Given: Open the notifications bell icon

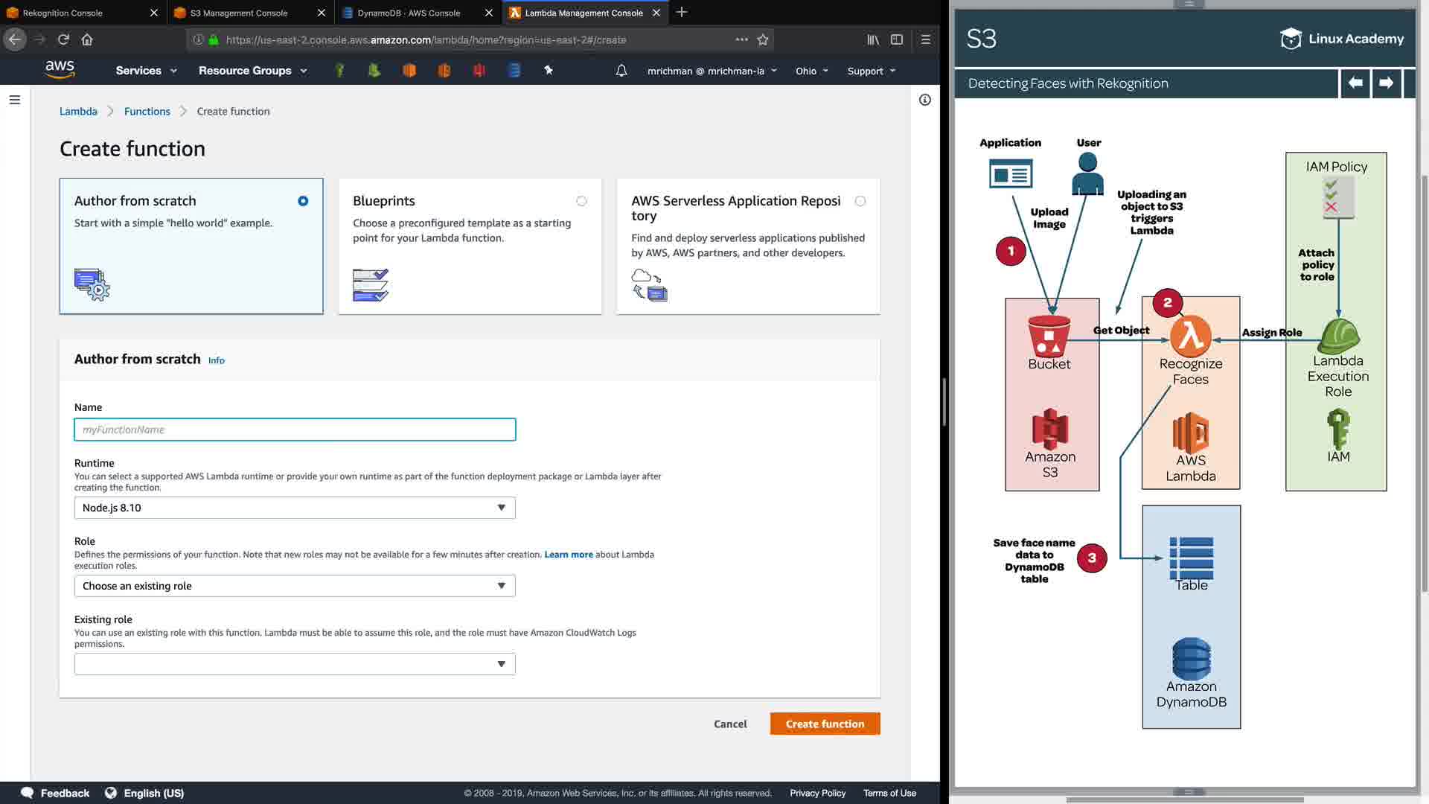Looking at the screenshot, I should pyautogui.click(x=621, y=71).
